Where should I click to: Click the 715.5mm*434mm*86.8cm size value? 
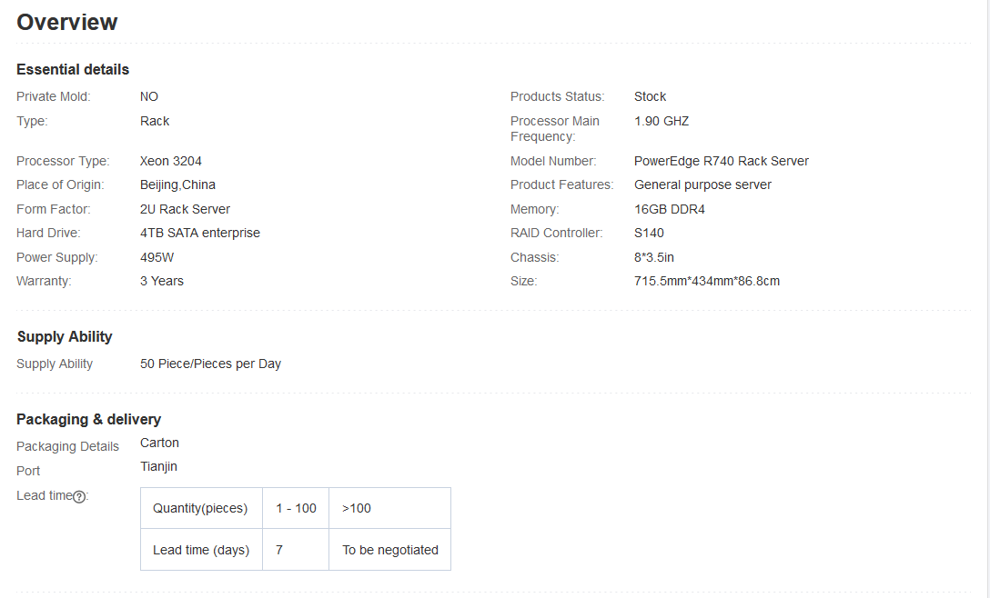coord(706,281)
